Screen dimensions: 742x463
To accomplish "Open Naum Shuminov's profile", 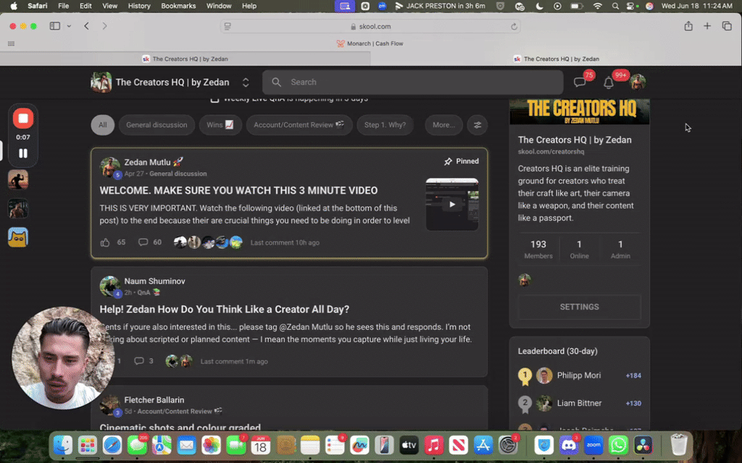I will pos(154,281).
